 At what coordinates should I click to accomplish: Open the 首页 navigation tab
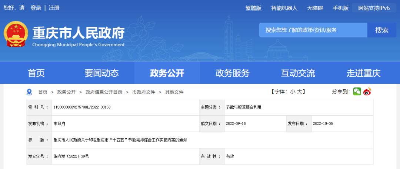tap(36, 73)
